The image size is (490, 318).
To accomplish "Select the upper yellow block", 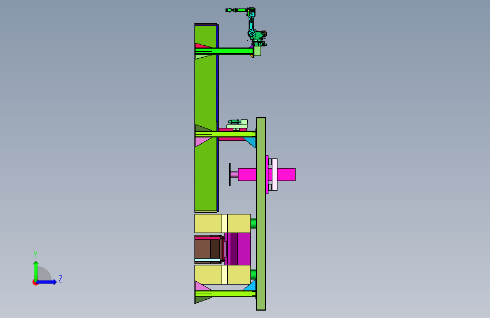I will point(223,223).
